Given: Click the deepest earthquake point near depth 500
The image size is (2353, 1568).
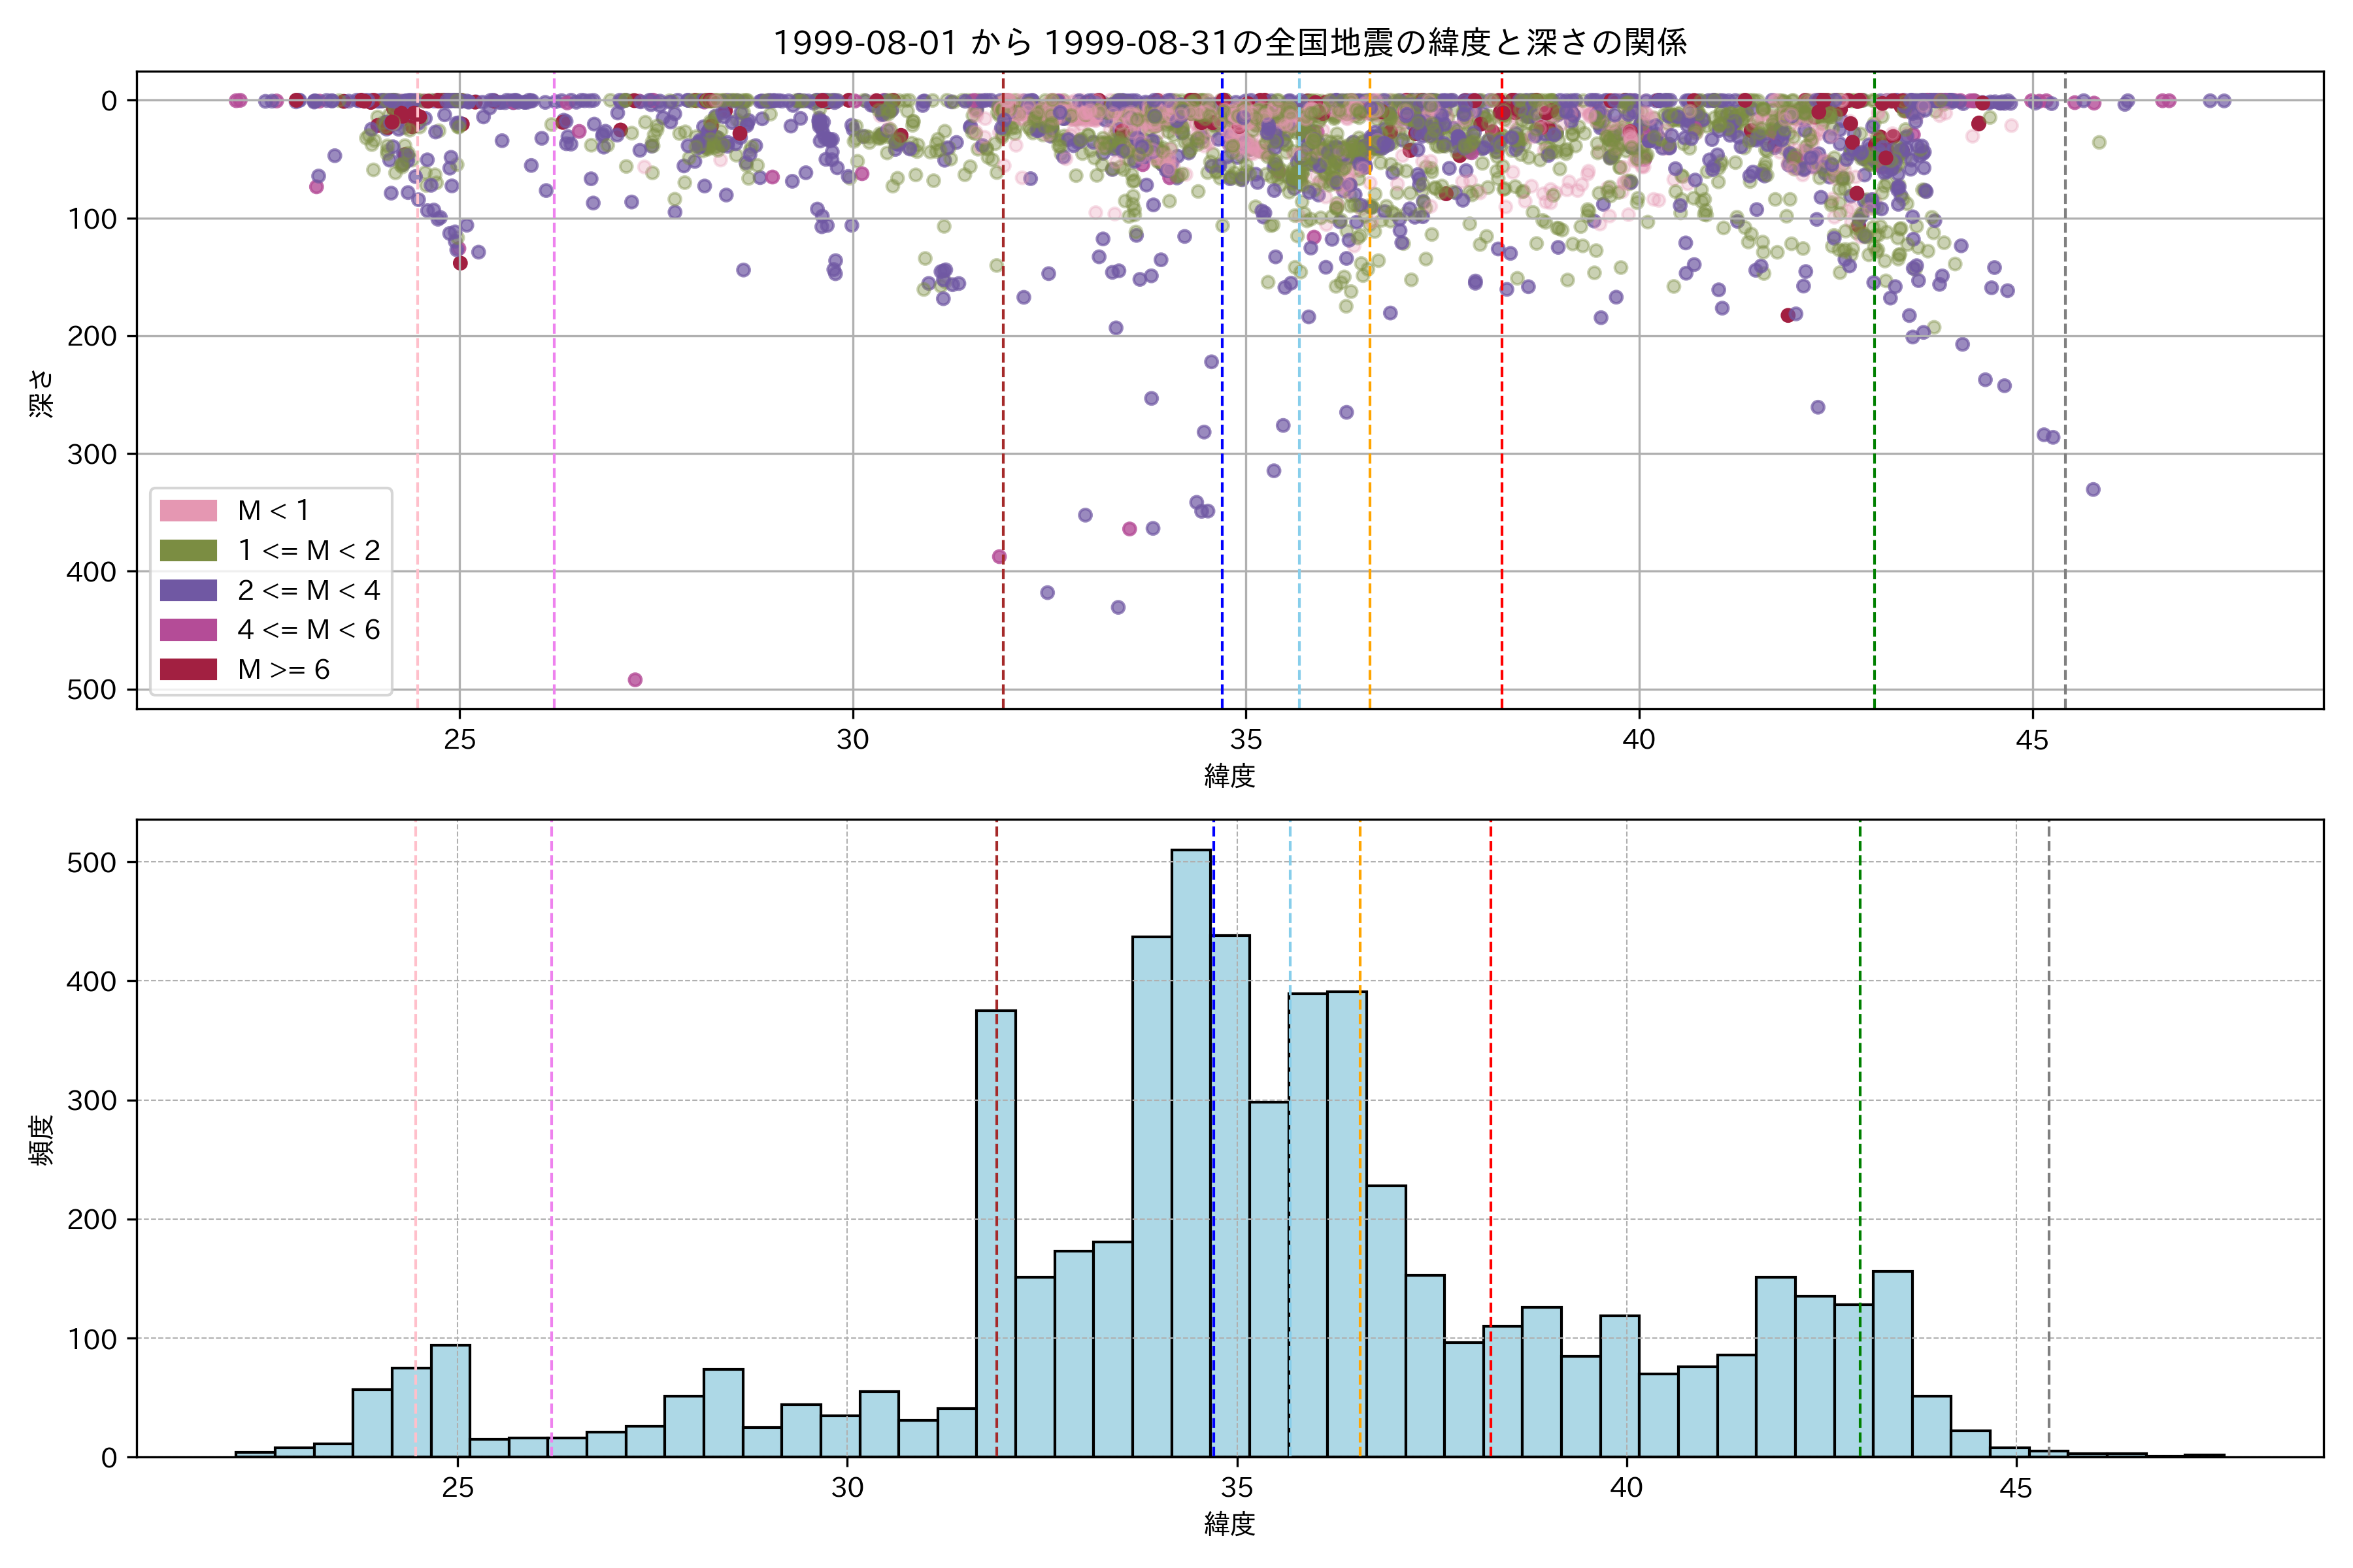Looking at the screenshot, I should [634, 680].
